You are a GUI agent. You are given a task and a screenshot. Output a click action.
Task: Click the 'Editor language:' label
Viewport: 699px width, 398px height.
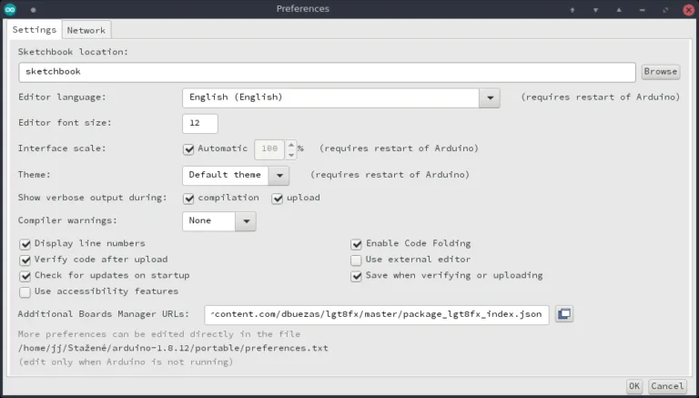point(63,97)
